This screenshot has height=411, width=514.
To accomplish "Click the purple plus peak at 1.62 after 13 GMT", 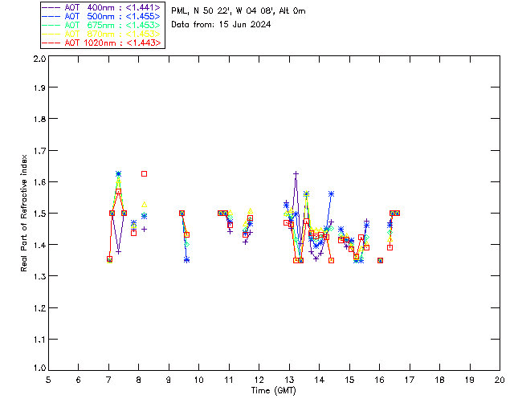I will click(296, 173).
